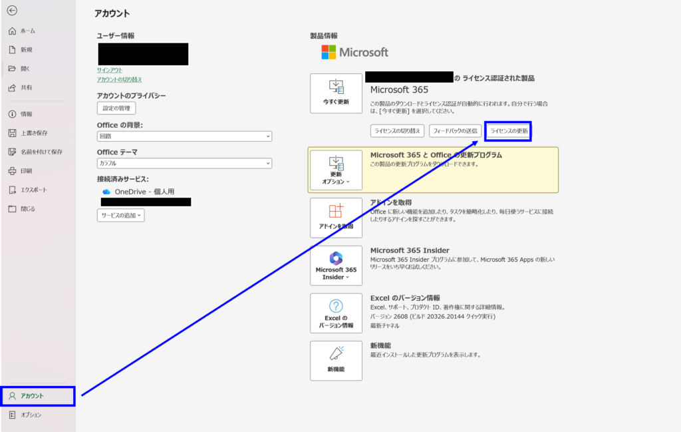Click the 'Microsoft 365' product name text

pos(399,90)
